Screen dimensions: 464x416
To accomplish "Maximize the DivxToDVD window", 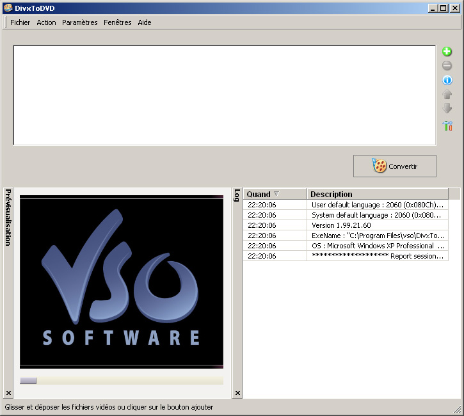I will (x=444, y=8).
